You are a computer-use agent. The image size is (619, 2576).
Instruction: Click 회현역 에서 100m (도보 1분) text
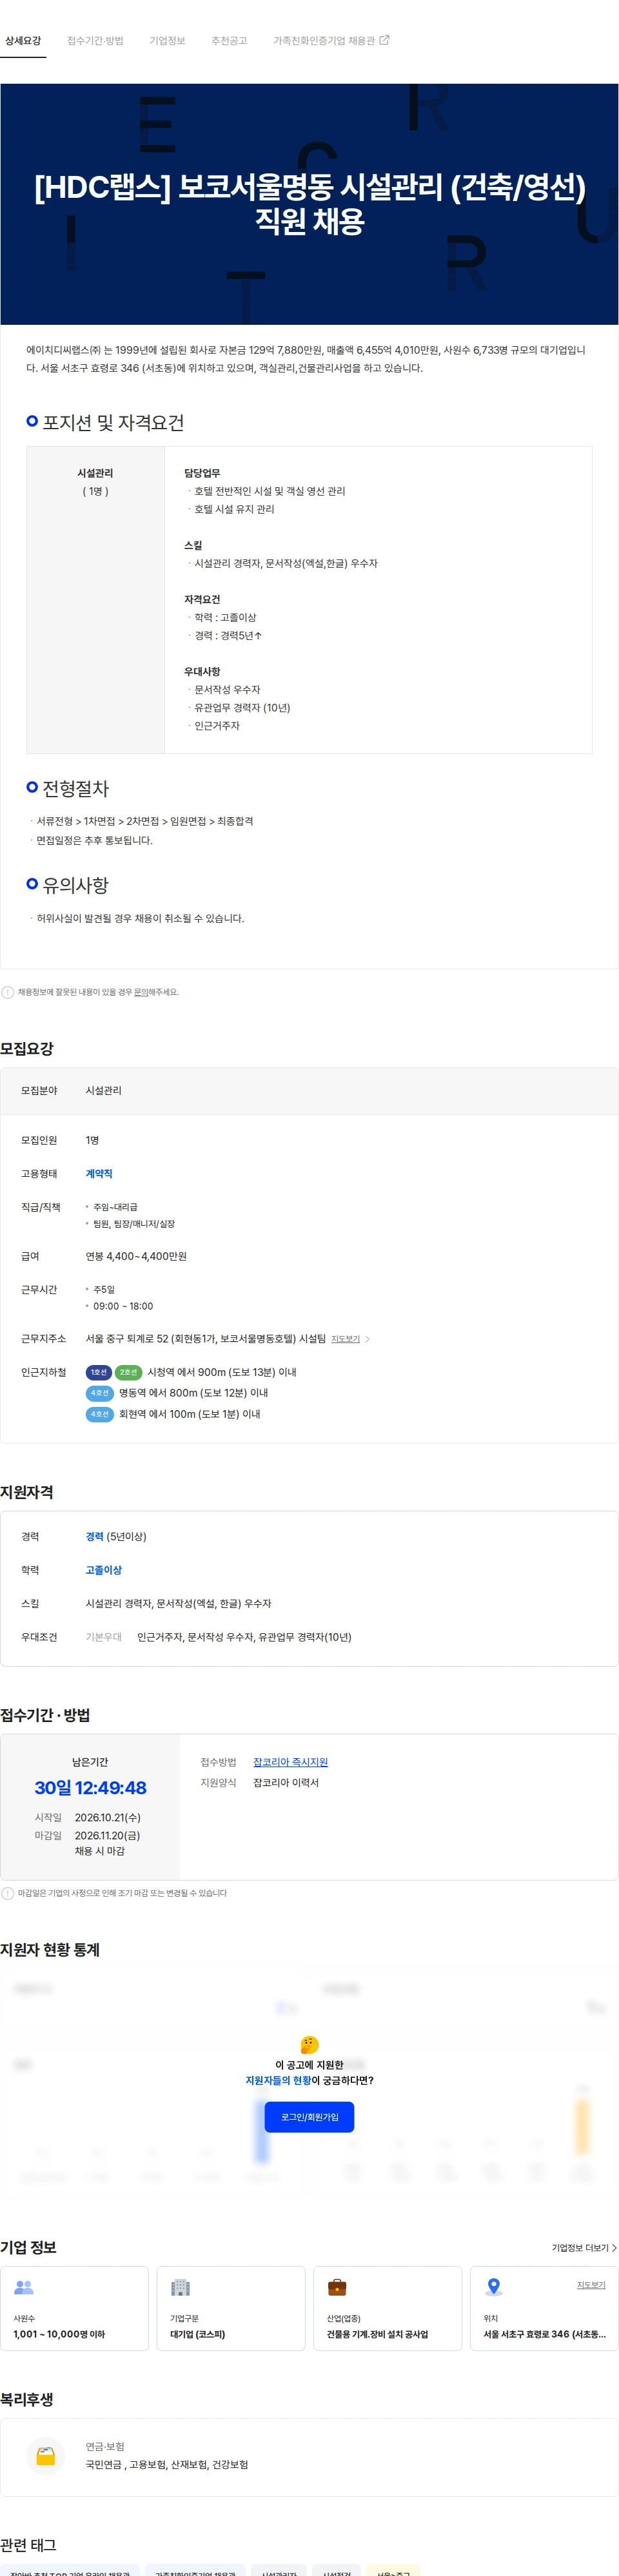[190, 1414]
